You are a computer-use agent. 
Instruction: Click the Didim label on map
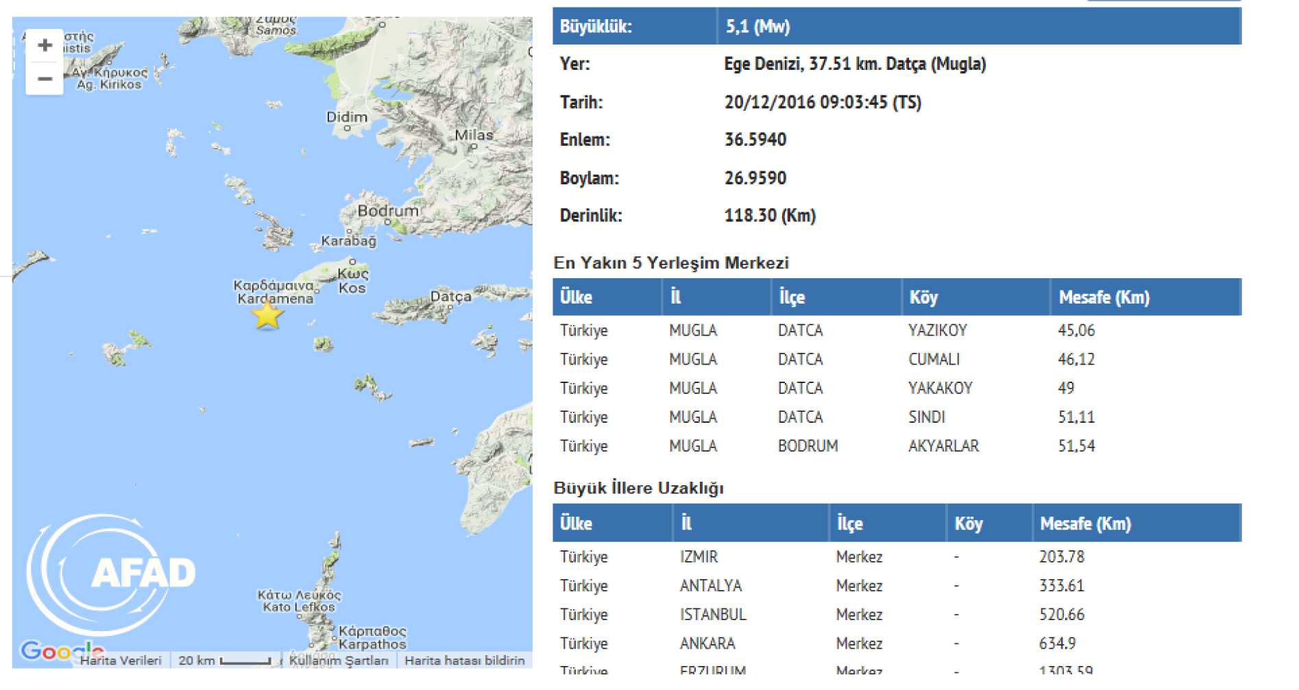(347, 117)
